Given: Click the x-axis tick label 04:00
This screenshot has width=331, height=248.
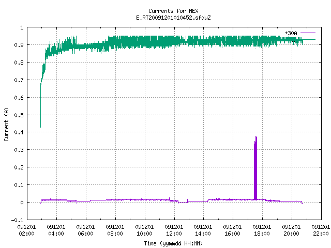Looking at the screenshot, I should pos(56,234).
